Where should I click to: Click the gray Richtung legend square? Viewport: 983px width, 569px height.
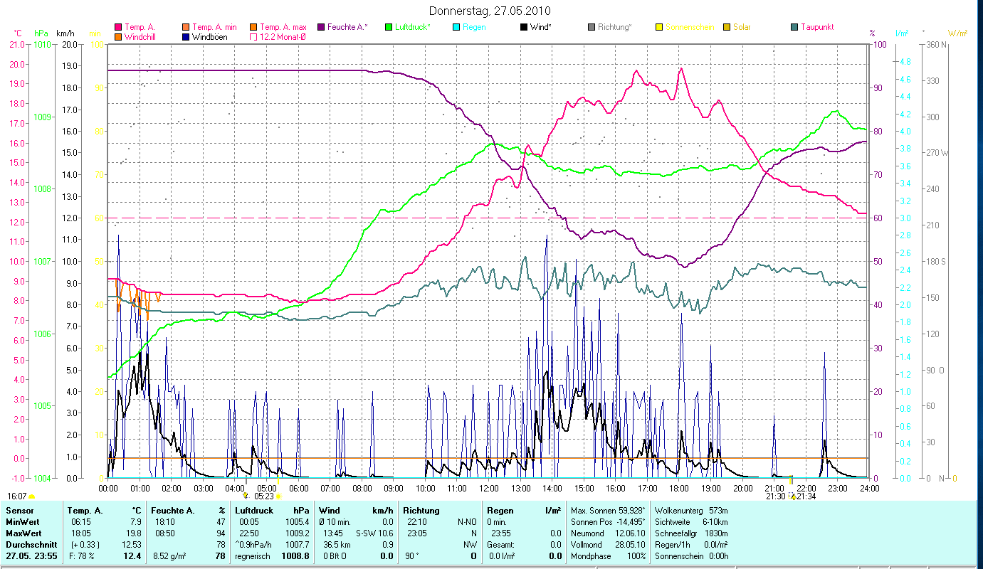point(592,27)
